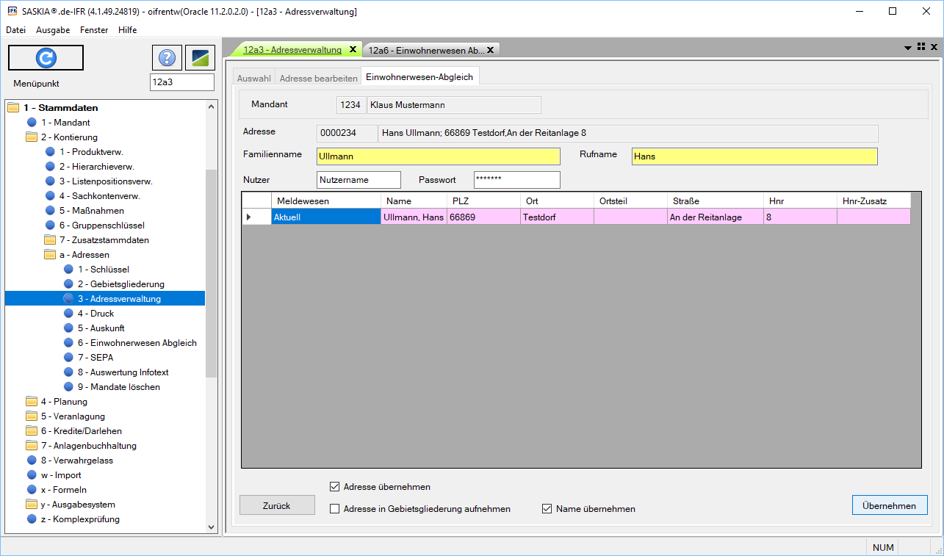Screen dimensions: 944x556
Task: Click the Übernehmen button
Action: tap(889, 505)
